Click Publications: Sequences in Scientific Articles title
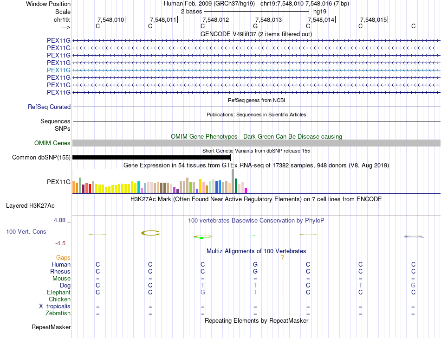The image size is (441, 338). [256, 115]
